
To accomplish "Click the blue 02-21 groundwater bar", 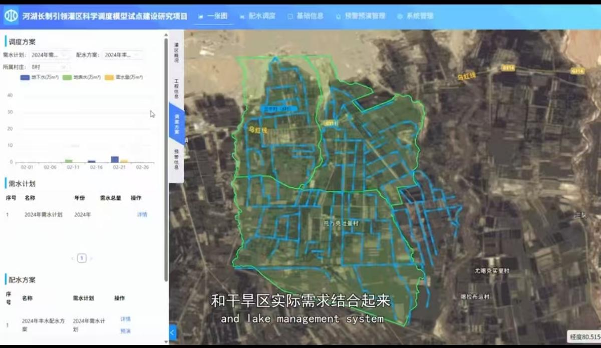I will click(x=115, y=159).
